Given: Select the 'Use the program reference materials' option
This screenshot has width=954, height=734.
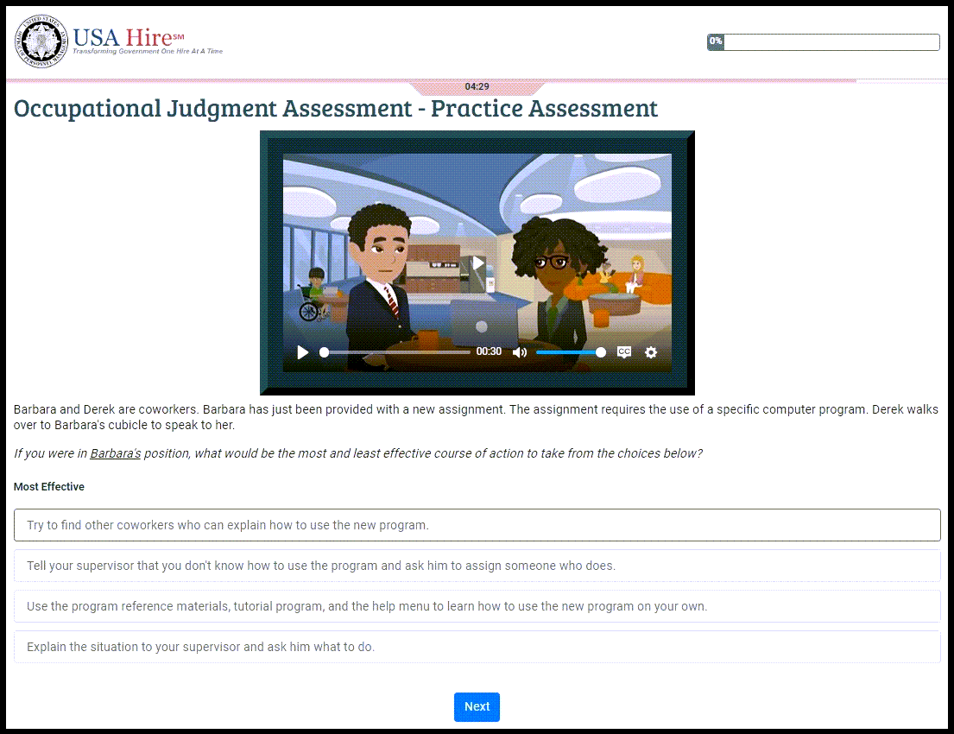Looking at the screenshot, I should tap(477, 605).
